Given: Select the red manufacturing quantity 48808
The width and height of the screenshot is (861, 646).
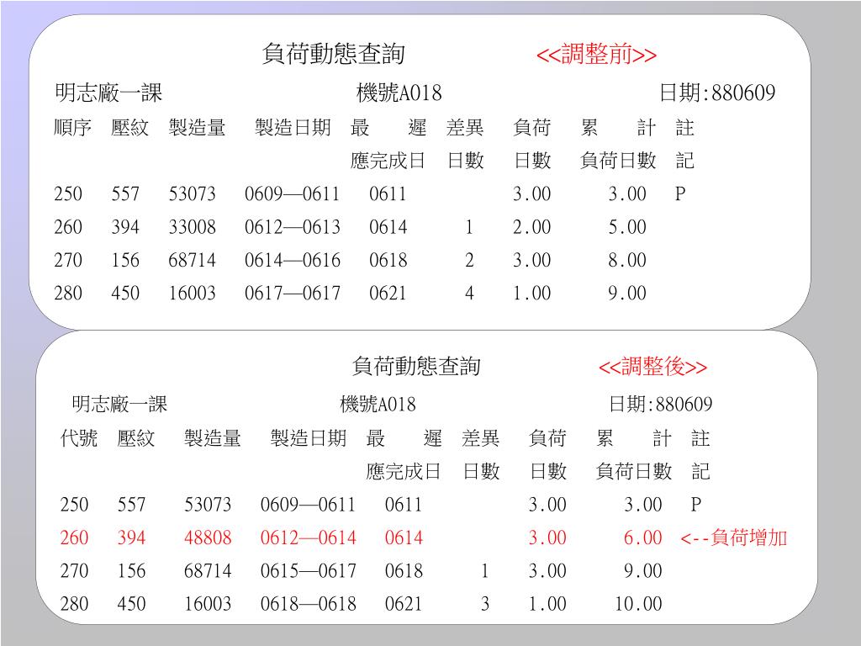Looking at the screenshot, I should pos(208,537).
